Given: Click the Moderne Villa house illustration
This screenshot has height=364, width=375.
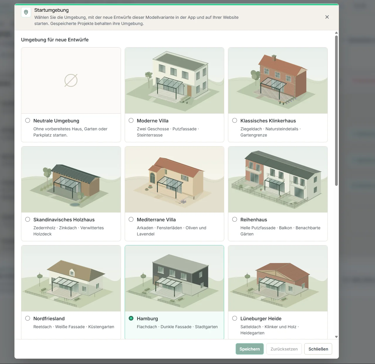Looking at the screenshot, I should [x=174, y=80].
